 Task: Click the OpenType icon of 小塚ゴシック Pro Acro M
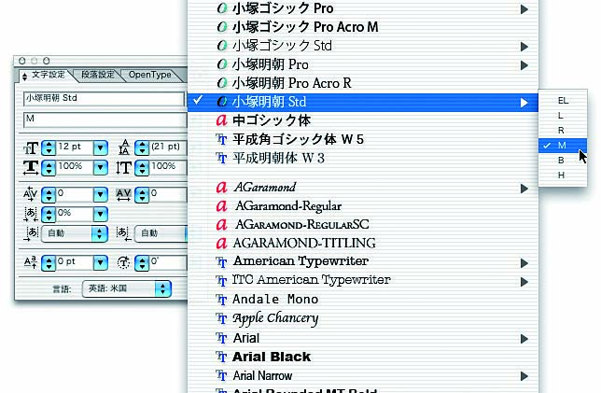click(222, 27)
